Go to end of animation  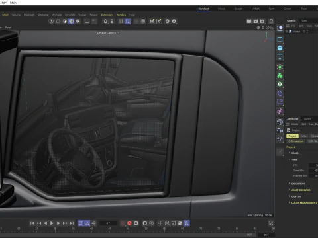point(72,223)
